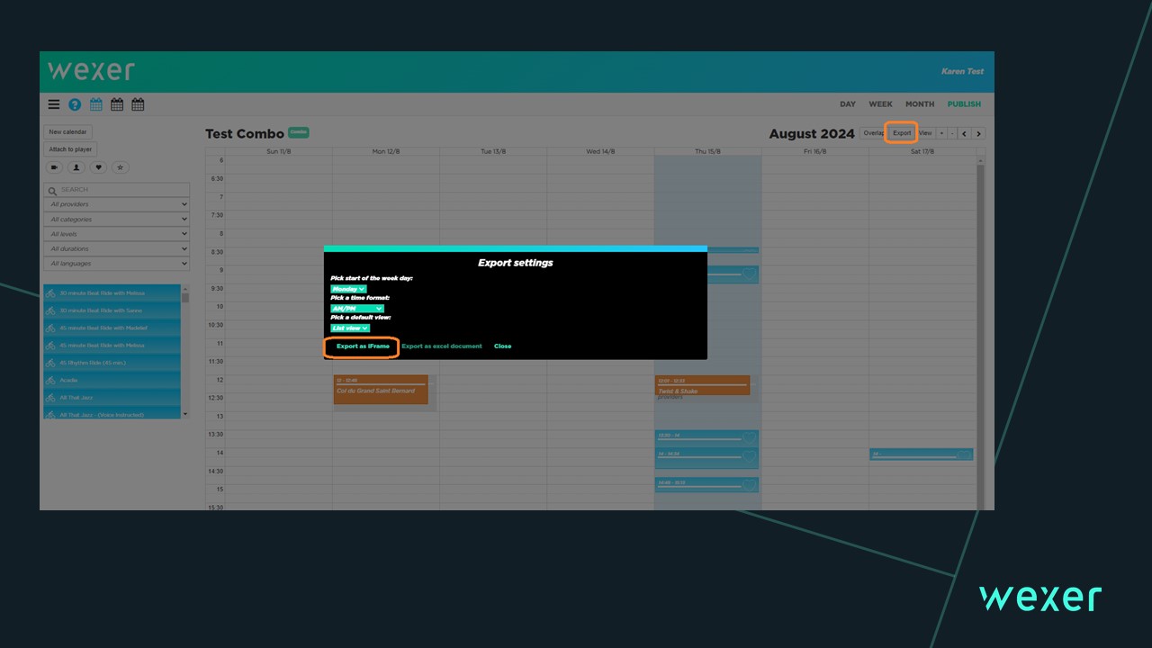
Task: Open the start of week day dropdown
Action: pyautogui.click(x=348, y=289)
